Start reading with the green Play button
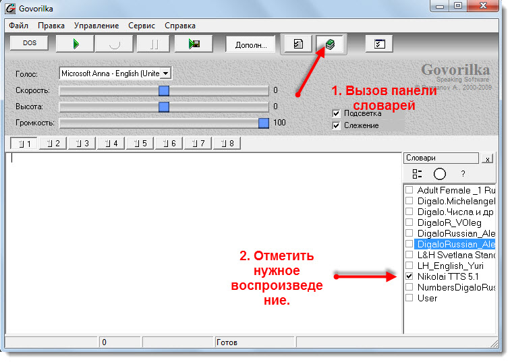The image size is (512, 362). 76,44
